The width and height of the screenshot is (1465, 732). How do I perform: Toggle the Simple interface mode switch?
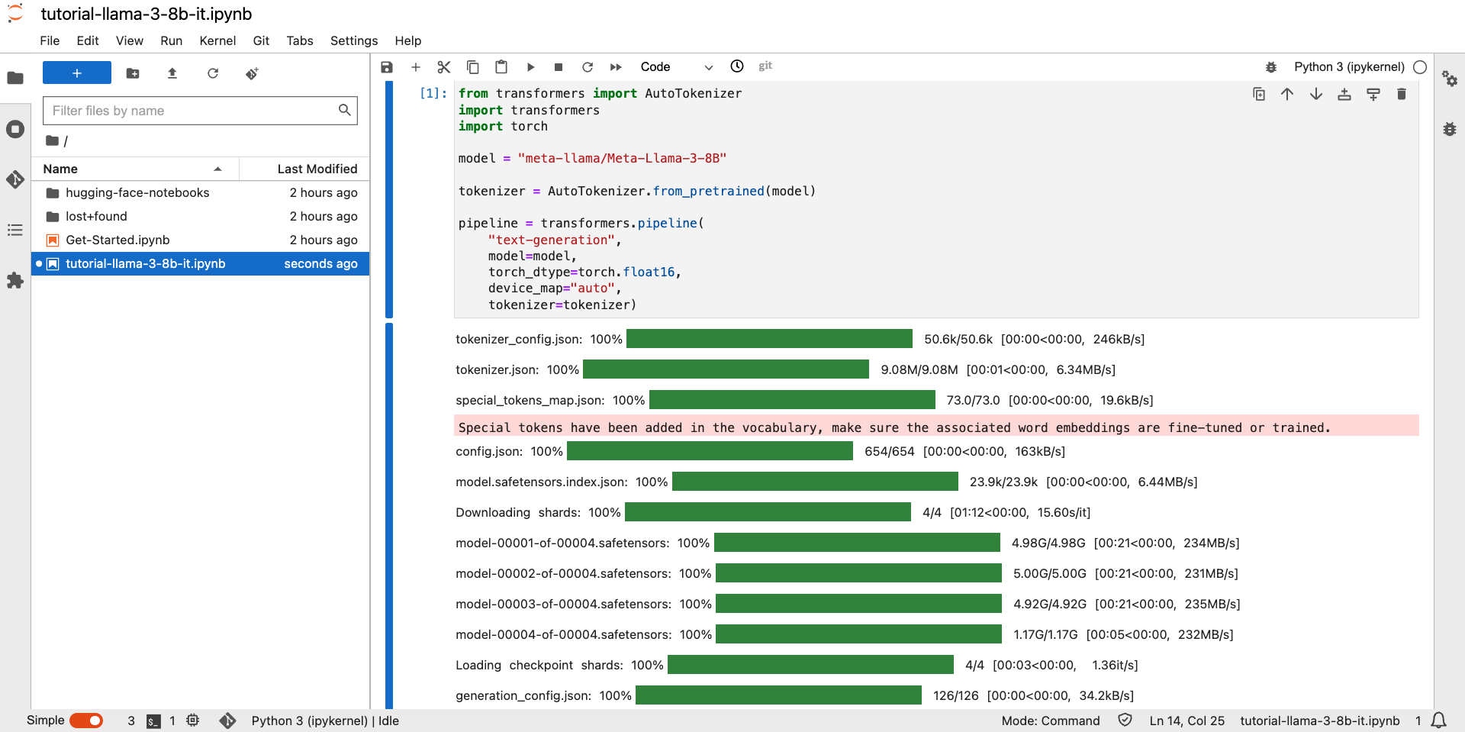pyautogui.click(x=86, y=721)
